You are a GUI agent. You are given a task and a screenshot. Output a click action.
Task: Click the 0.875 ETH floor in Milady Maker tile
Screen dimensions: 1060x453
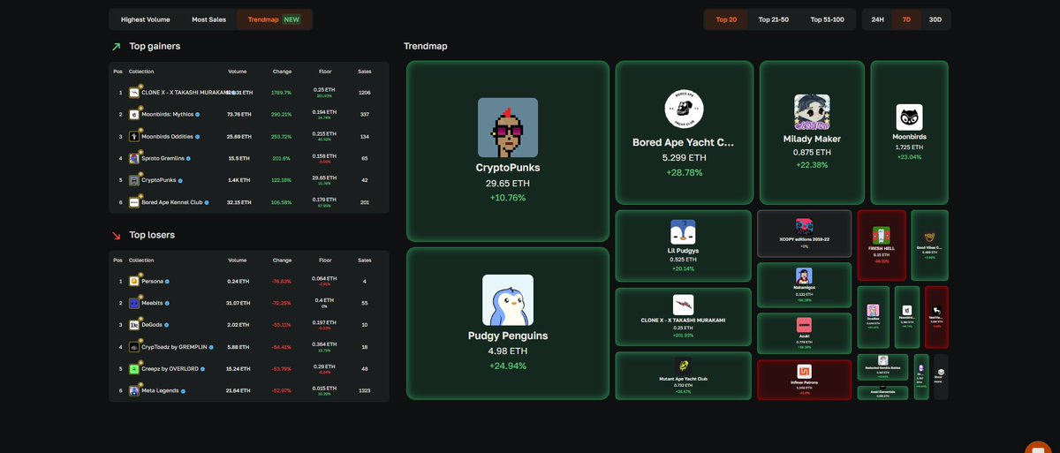pos(811,153)
